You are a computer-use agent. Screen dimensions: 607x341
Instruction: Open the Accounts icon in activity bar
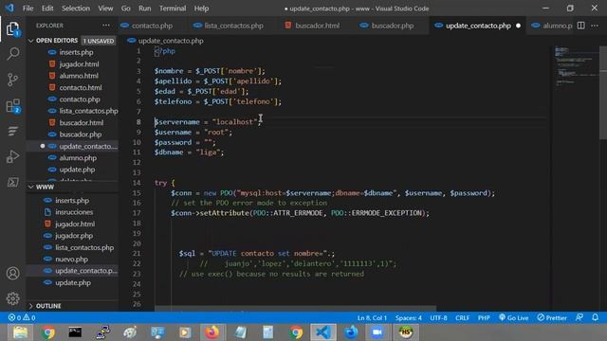[x=12, y=274]
